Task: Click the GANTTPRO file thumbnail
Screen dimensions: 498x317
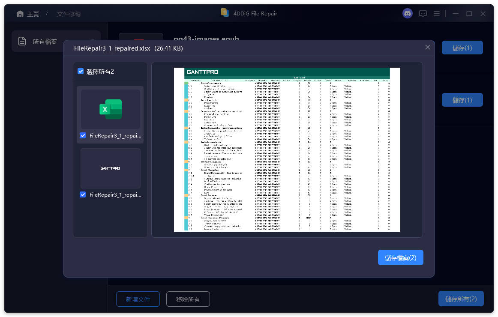Action: [110, 168]
